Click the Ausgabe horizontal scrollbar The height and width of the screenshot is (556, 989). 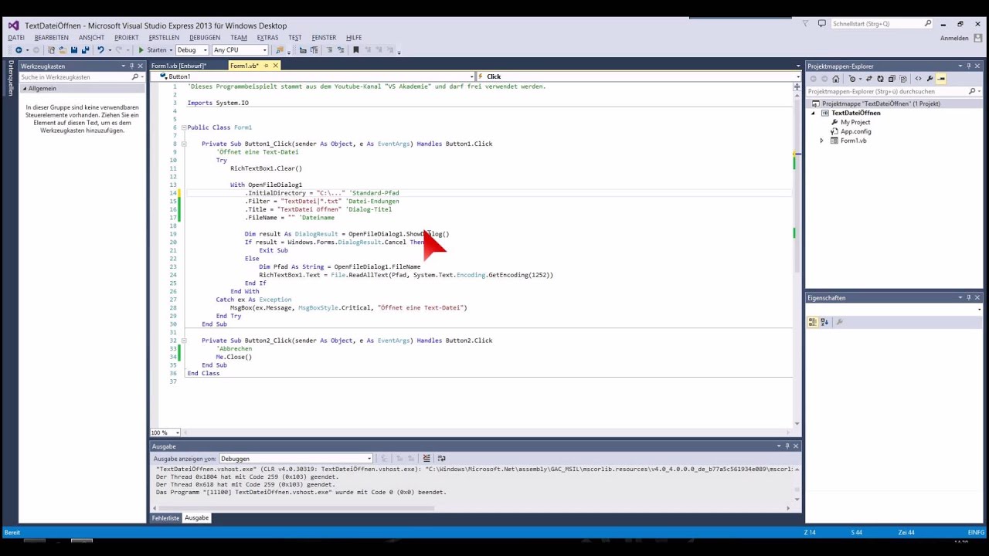tap(297, 508)
